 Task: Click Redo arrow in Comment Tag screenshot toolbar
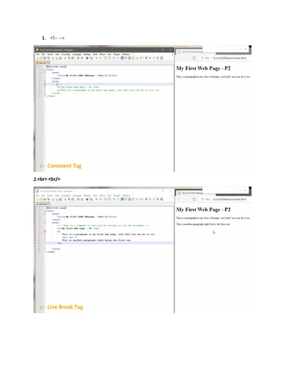[x=82, y=58]
